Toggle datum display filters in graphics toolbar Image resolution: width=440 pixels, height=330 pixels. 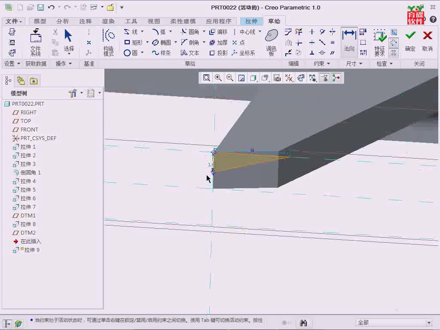coord(289,78)
